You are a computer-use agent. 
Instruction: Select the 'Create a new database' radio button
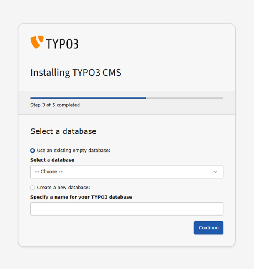(33, 188)
